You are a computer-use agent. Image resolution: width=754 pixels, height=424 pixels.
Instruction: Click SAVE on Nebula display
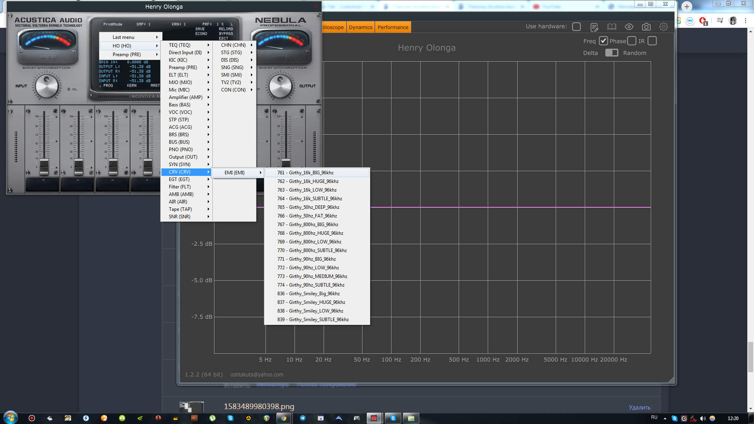(x=200, y=29)
